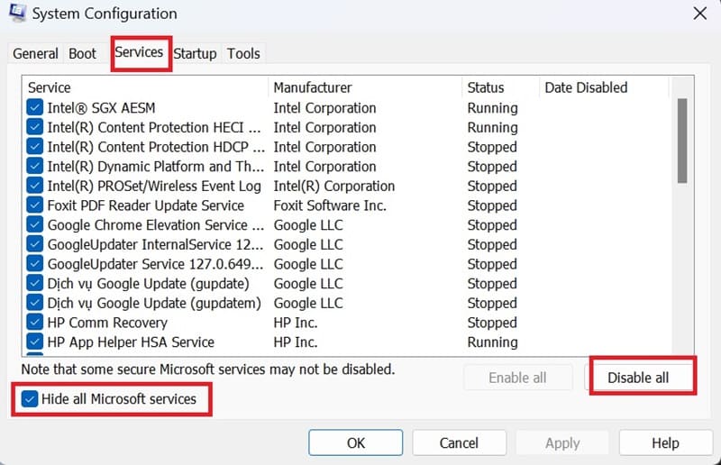Click Running status of HP App Helper
This screenshot has width=721, height=465.
pos(492,342)
